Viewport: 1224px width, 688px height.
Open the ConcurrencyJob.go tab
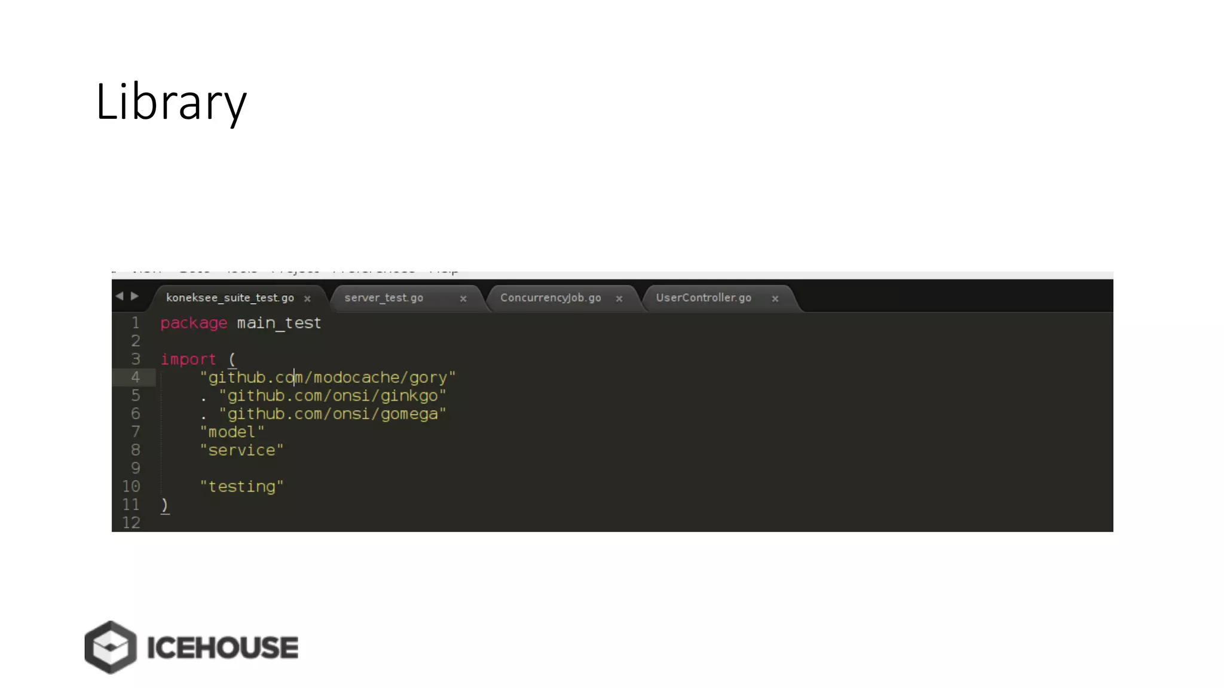tap(550, 297)
